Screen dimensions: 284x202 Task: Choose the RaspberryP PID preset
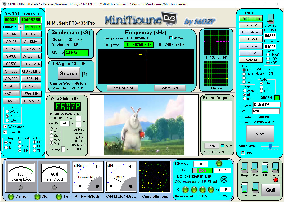(251, 60)
